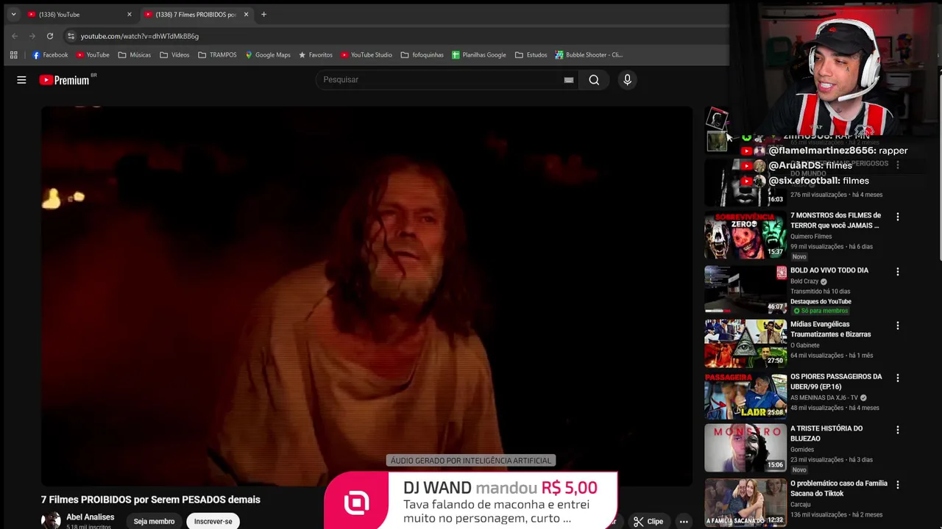This screenshot has height=529, width=942.
Task: Open options menu for '7 MONSTROS' video
Action: coord(897,217)
